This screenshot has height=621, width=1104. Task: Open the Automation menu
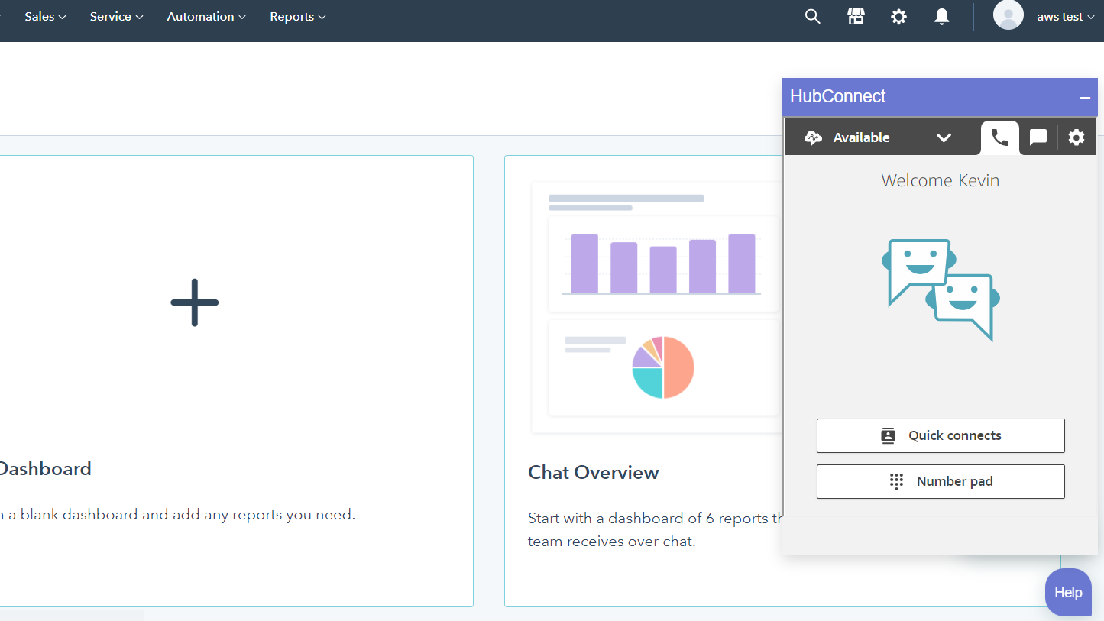pyautogui.click(x=206, y=16)
